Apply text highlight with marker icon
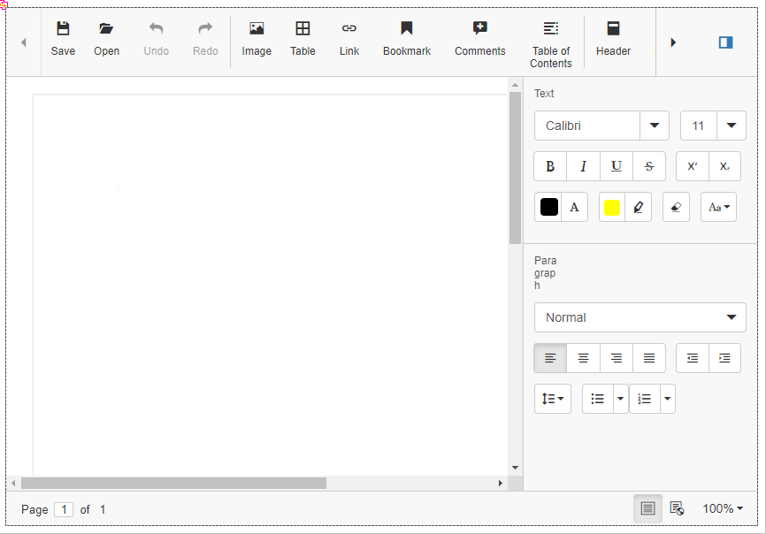 pyautogui.click(x=639, y=207)
